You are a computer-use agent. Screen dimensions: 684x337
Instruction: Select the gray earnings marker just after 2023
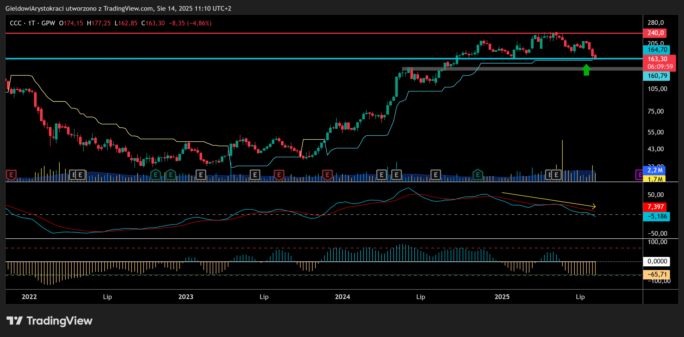(x=201, y=175)
